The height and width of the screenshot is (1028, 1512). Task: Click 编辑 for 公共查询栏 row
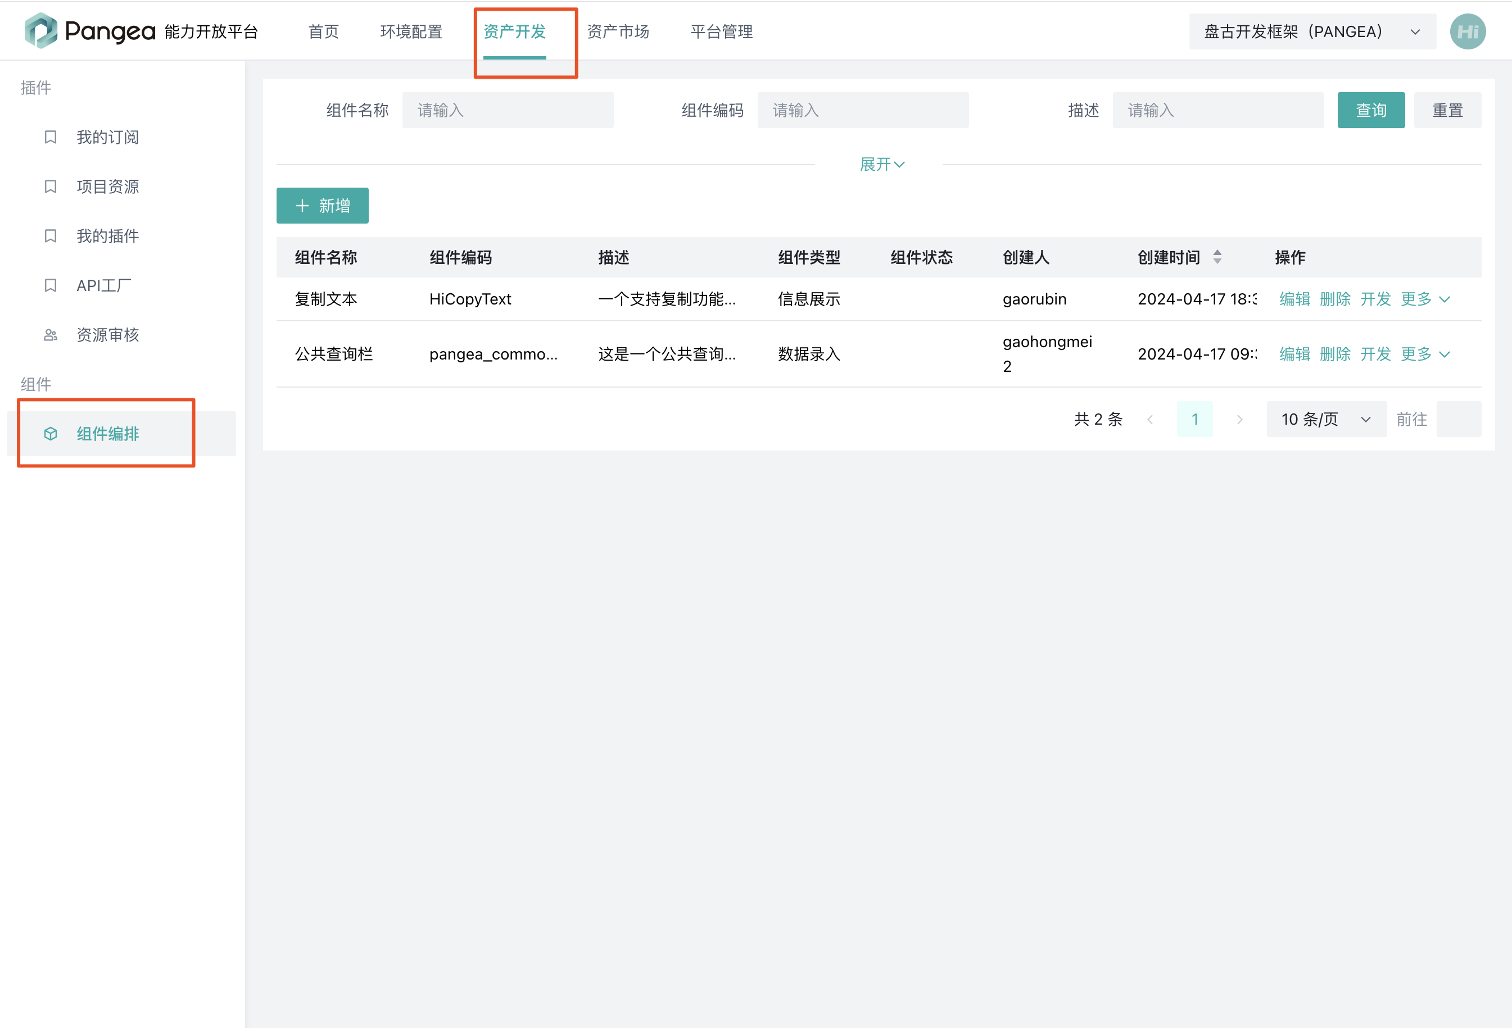1294,354
